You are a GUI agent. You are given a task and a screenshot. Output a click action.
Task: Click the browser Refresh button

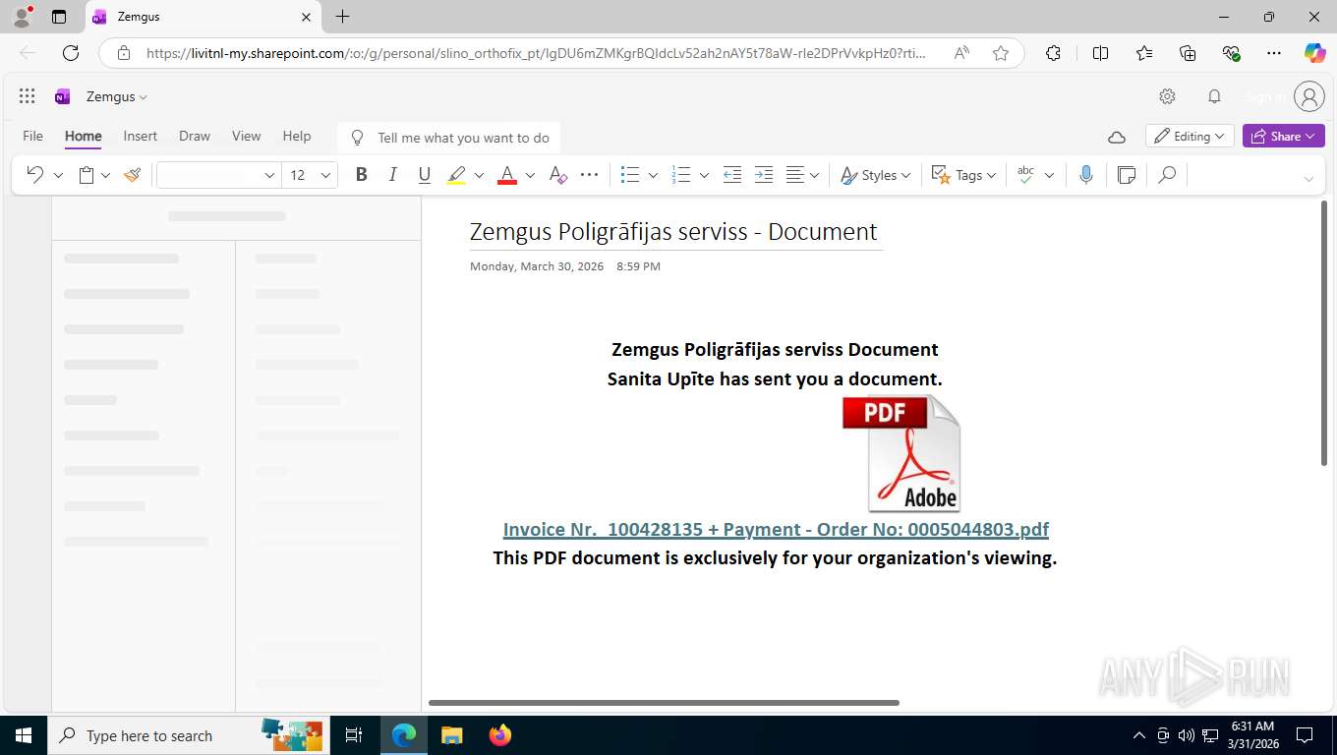tap(71, 53)
